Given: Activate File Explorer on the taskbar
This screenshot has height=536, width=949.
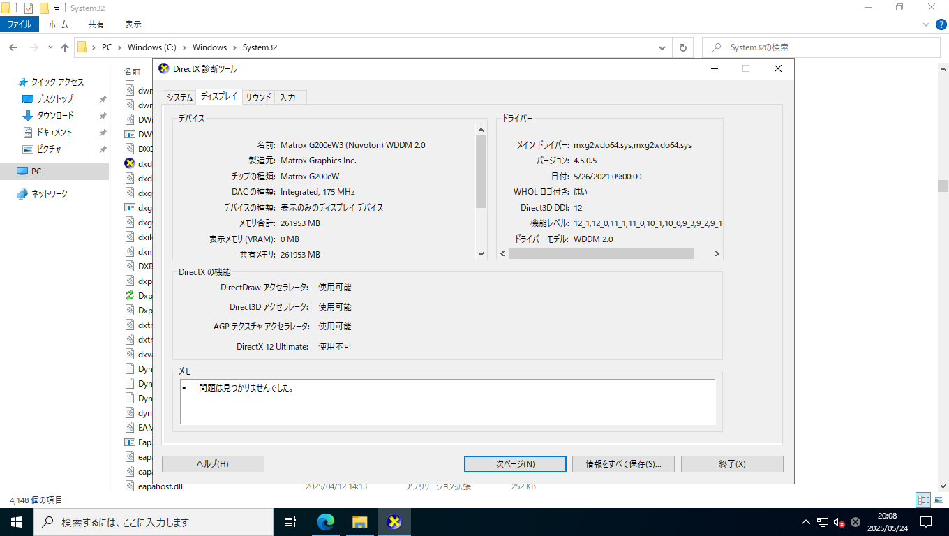Looking at the screenshot, I should [x=359, y=522].
